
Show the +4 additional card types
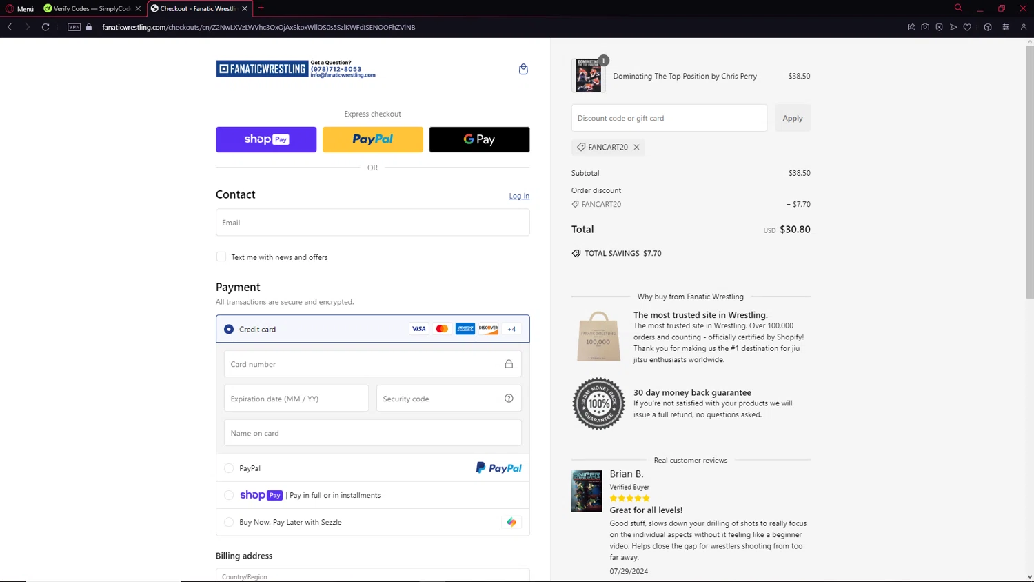511,329
